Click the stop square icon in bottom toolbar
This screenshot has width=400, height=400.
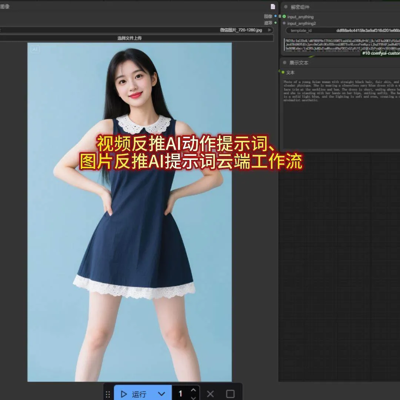231,394
